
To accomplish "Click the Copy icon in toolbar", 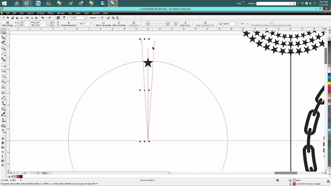I will 32,18.
